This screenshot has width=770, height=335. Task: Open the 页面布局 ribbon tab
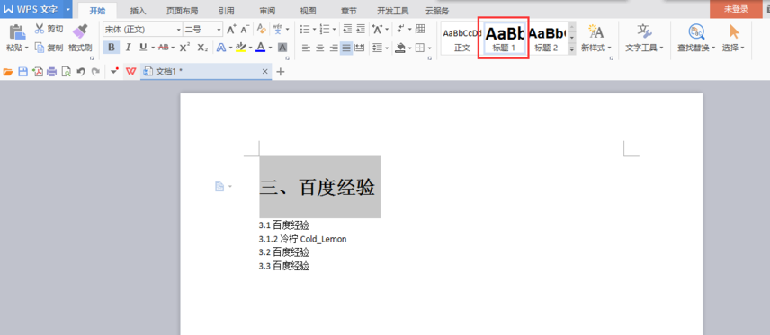(182, 11)
